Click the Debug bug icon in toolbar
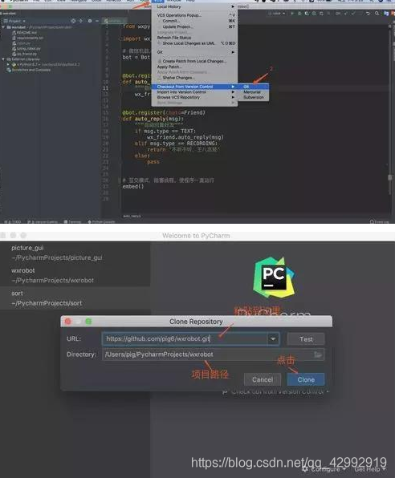This screenshot has width=395, height=478. [x=299, y=14]
